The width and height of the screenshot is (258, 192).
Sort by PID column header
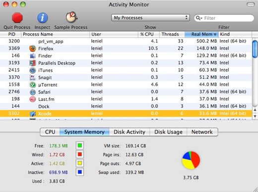[10, 34]
